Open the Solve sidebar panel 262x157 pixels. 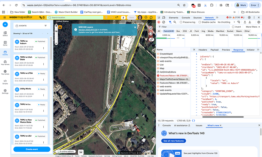5,44
